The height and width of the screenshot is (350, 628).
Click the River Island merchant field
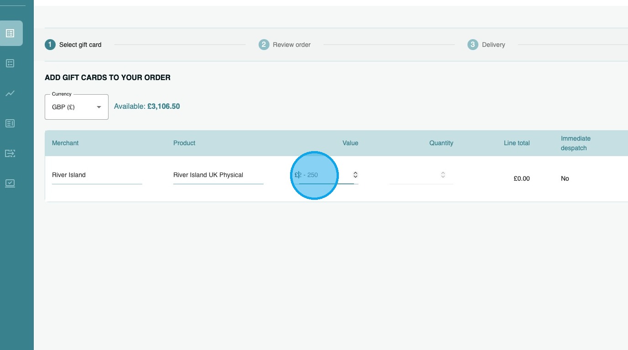(x=97, y=175)
